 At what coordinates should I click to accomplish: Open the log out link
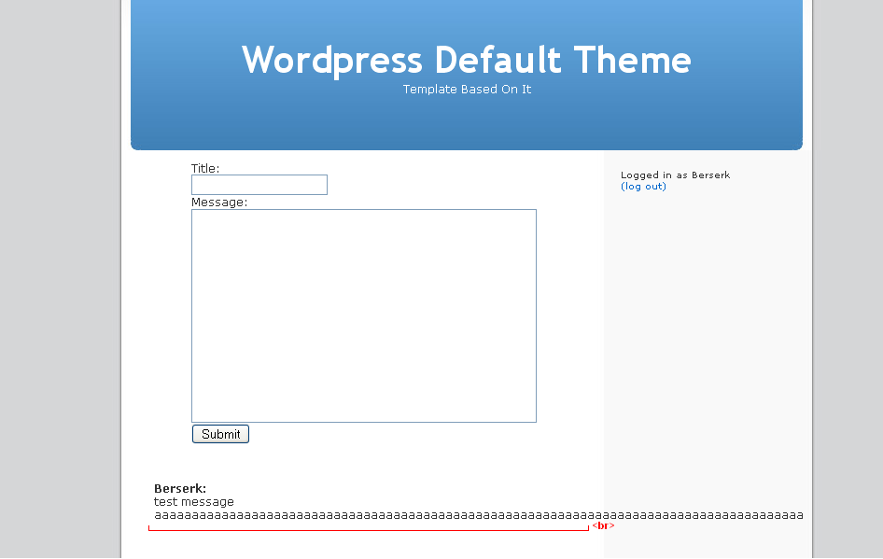[643, 186]
